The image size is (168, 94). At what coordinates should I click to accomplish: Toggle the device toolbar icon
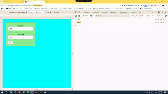coord(79,12)
